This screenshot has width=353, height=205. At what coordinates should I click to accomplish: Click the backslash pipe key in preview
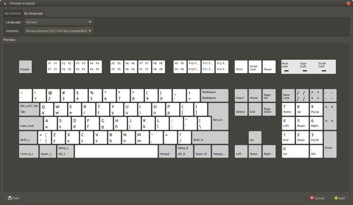[x=204, y=123]
